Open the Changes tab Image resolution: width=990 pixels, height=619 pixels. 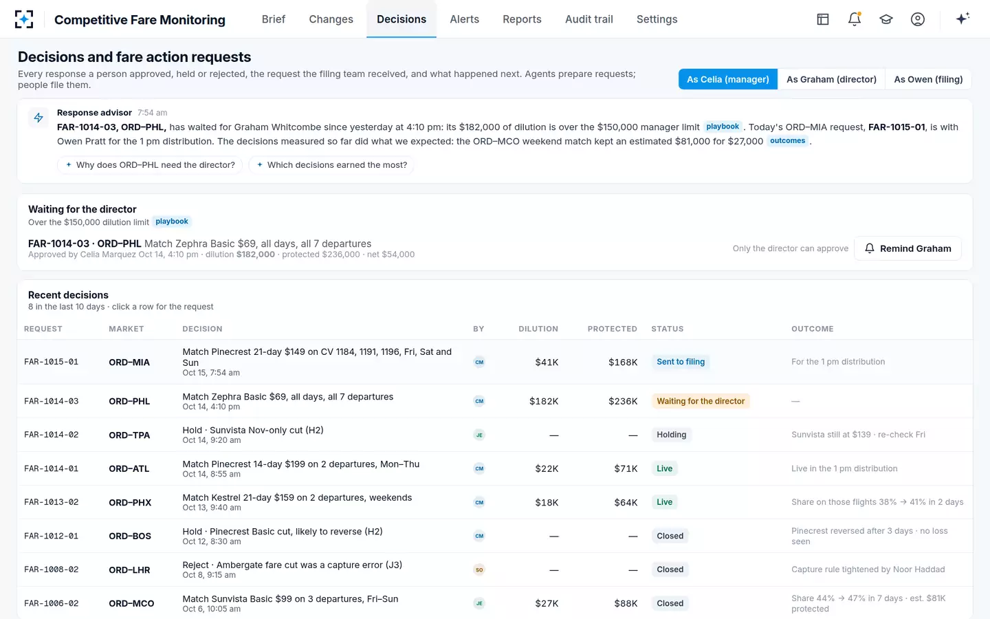click(x=331, y=19)
